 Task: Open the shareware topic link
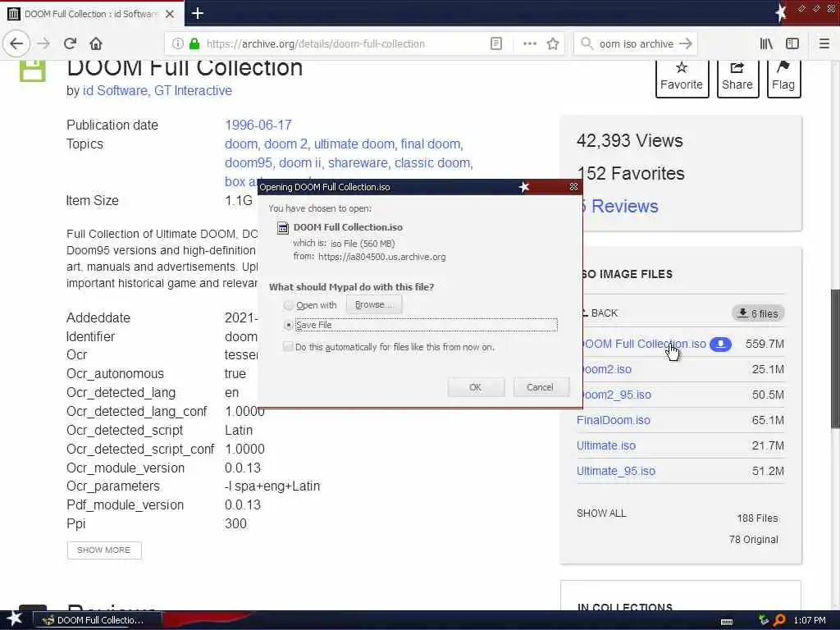pyautogui.click(x=358, y=162)
